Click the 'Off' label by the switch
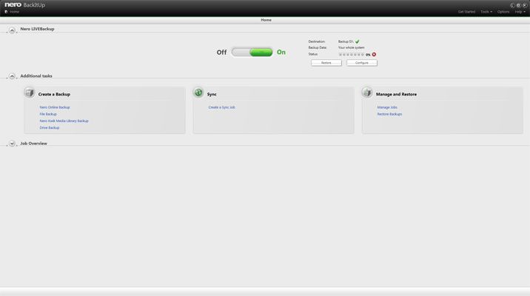The width and height of the screenshot is (530, 296). 221,53
